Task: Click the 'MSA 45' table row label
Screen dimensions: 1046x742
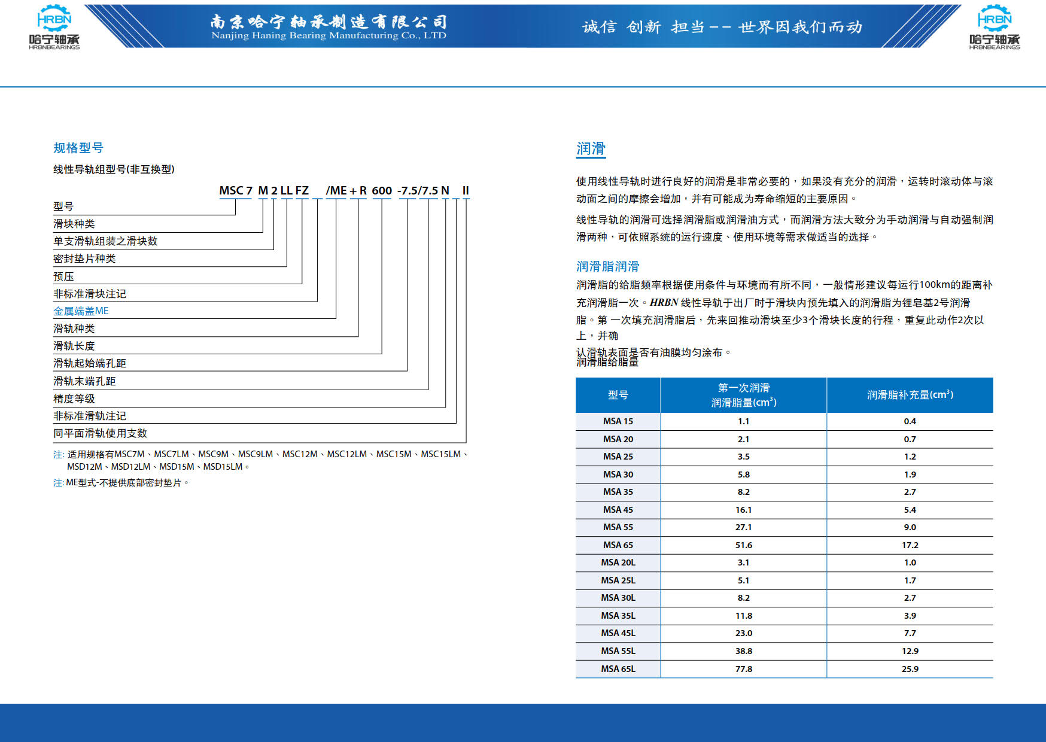Action: click(x=618, y=510)
